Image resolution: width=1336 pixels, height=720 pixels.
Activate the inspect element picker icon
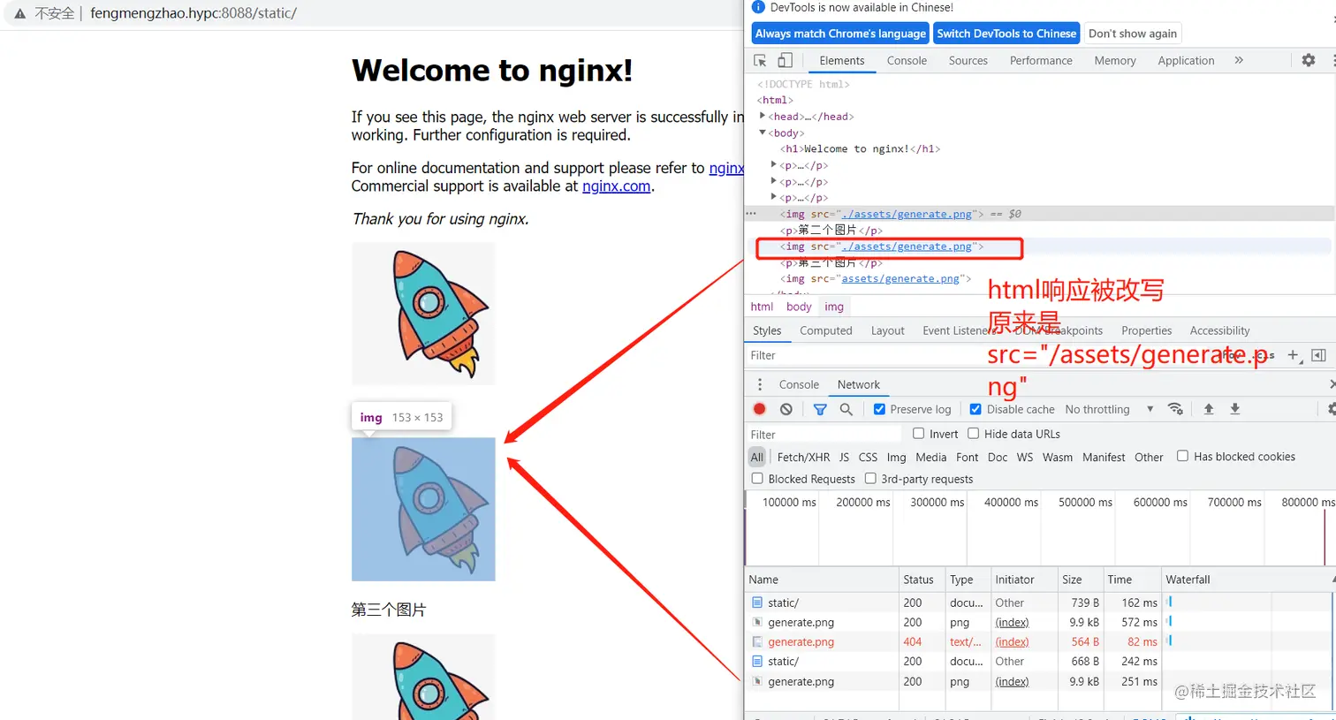pyautogui.click(x=760, y=60)
